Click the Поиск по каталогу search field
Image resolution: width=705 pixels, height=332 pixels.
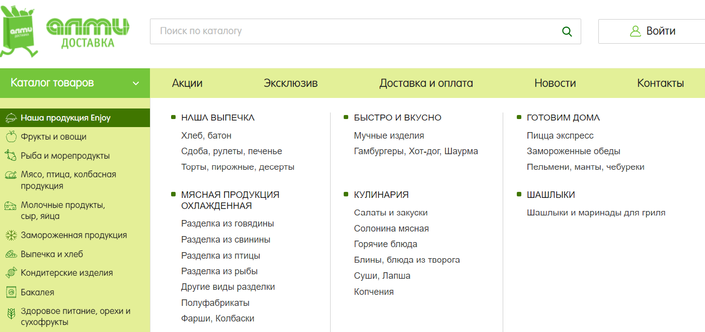[x=365, y=31]
